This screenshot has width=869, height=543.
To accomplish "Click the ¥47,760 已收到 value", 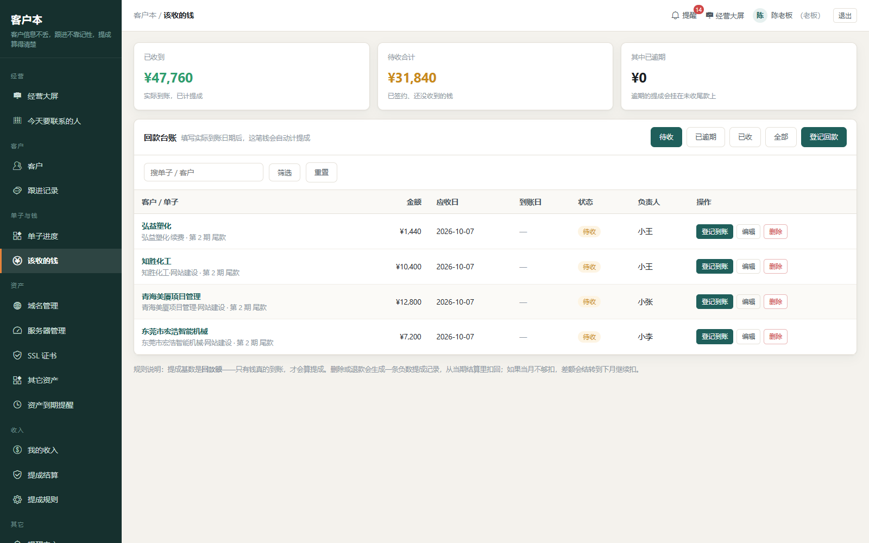I will 168,78.
